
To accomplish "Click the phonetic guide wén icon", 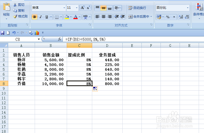I will [x=86, y=17].
